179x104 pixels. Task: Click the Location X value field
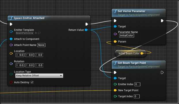pyautogui.click(x=20, y=55)
